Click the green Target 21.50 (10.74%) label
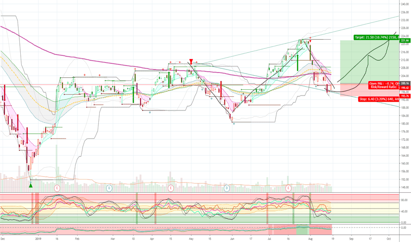This screenshot has width=411, height=242. pyautogui.click(x=376, y=37)
